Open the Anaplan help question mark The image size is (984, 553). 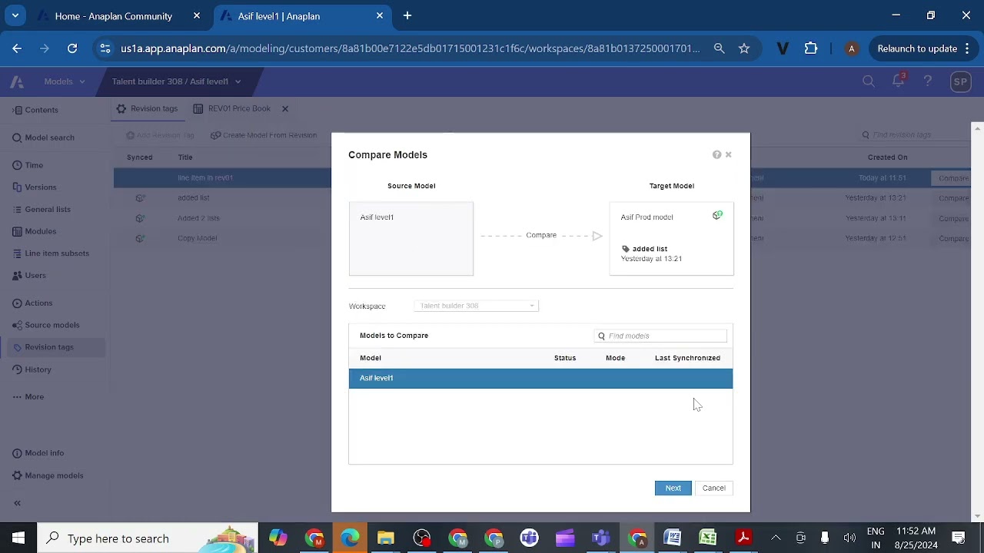point(928,81)
